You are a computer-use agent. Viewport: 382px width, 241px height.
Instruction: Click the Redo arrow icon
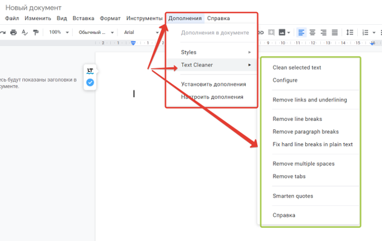click(2, 33)
